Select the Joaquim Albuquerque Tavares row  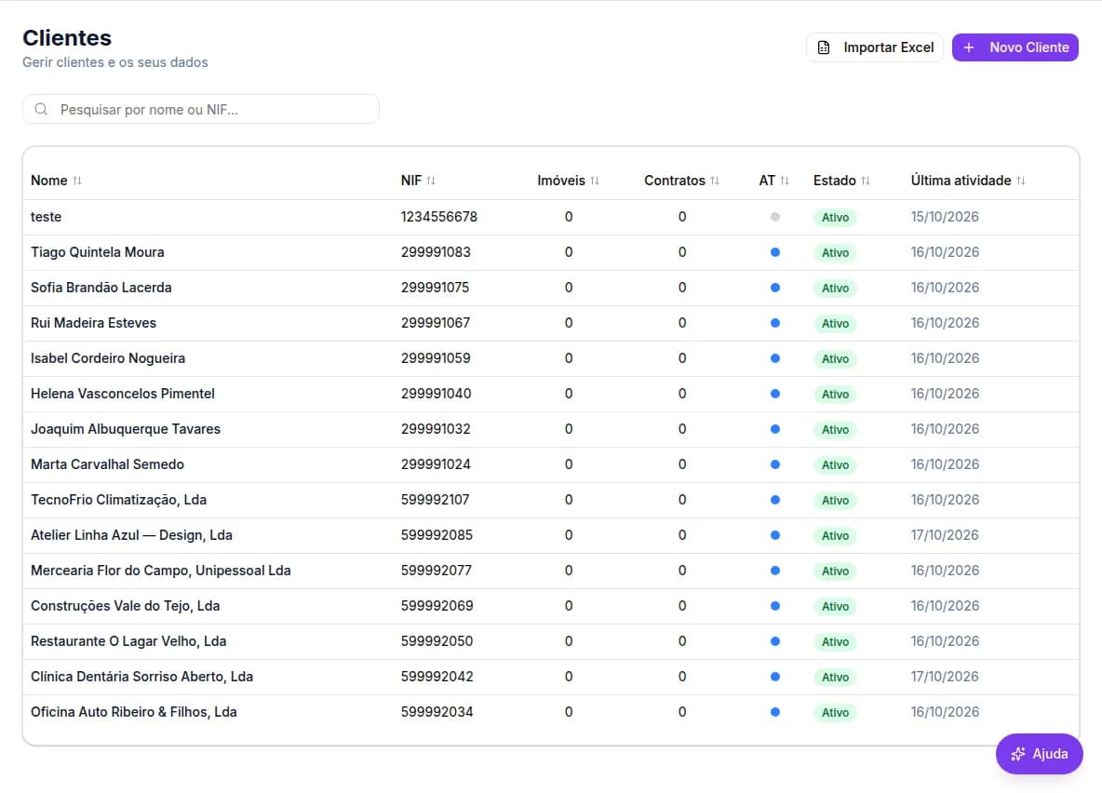pyautogui.click(x=551, y=430)
